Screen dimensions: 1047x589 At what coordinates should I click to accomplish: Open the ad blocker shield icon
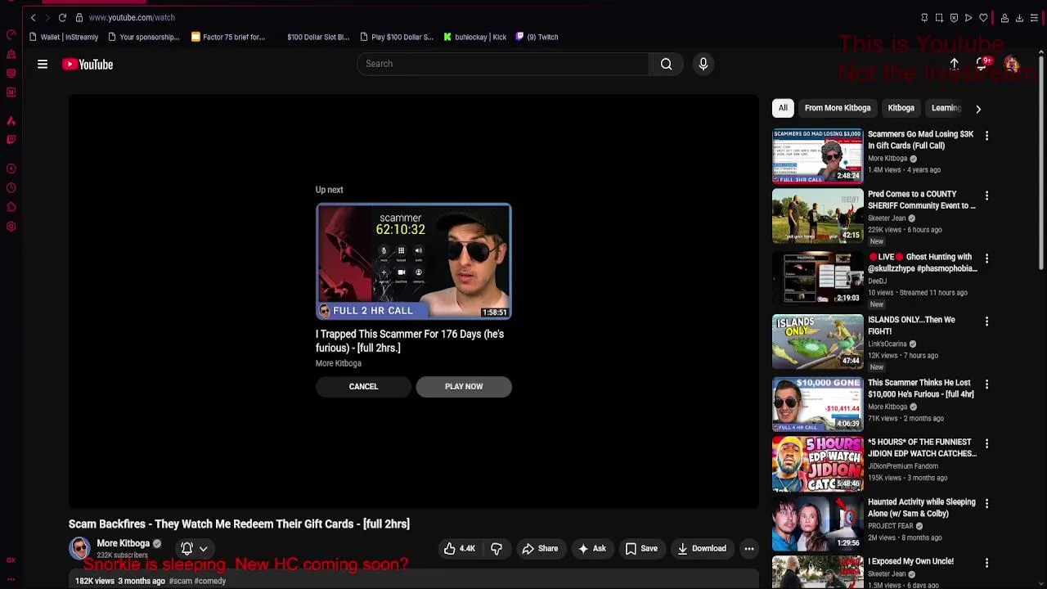pyautogui.click(x=954, y=18)
